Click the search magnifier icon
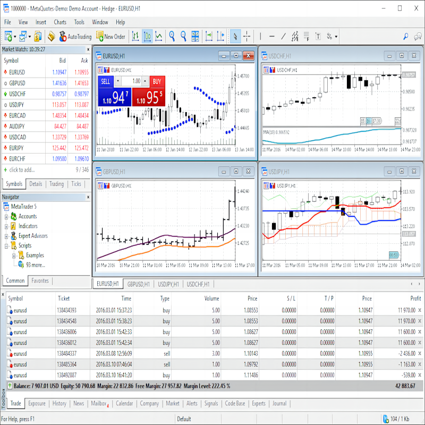425x425 pixels. (x=406, y=36)
